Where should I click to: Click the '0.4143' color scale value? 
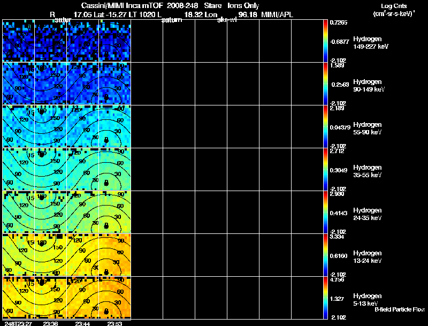click(339, 213)
